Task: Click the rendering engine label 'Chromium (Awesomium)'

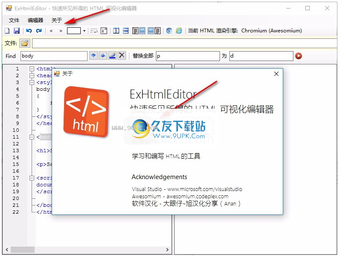Action: point(272,31)
